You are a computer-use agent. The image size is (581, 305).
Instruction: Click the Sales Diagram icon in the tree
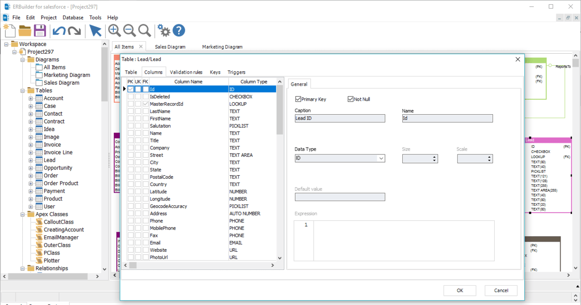click(x=39, y=83)
